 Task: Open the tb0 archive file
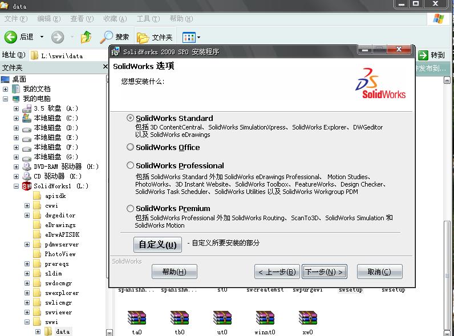[180, 323]
